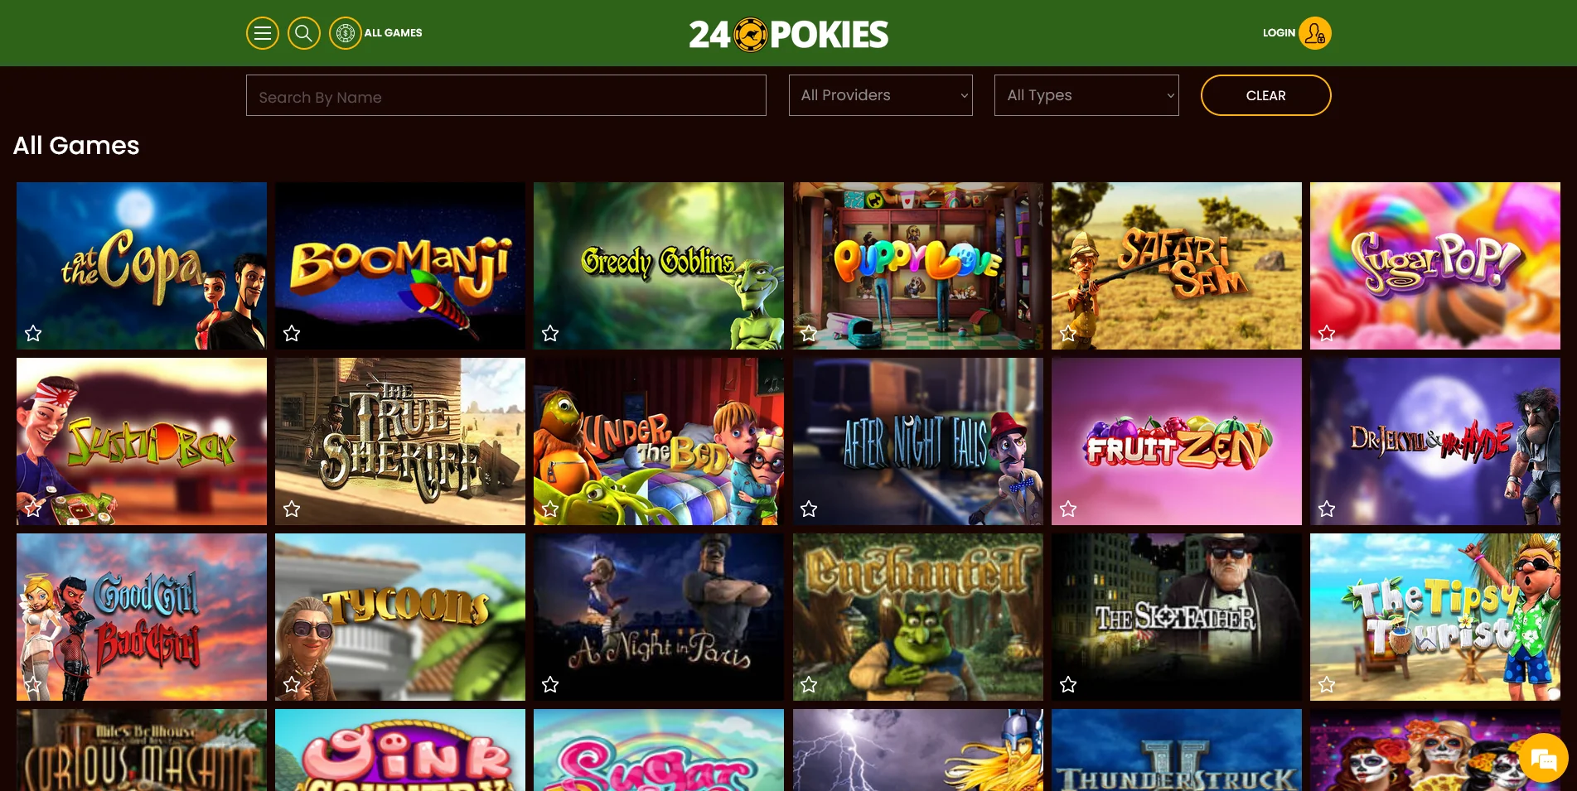Open the live chat bubble icon
Viewport: 1577px width, 791px height.
click(1544, 758)
